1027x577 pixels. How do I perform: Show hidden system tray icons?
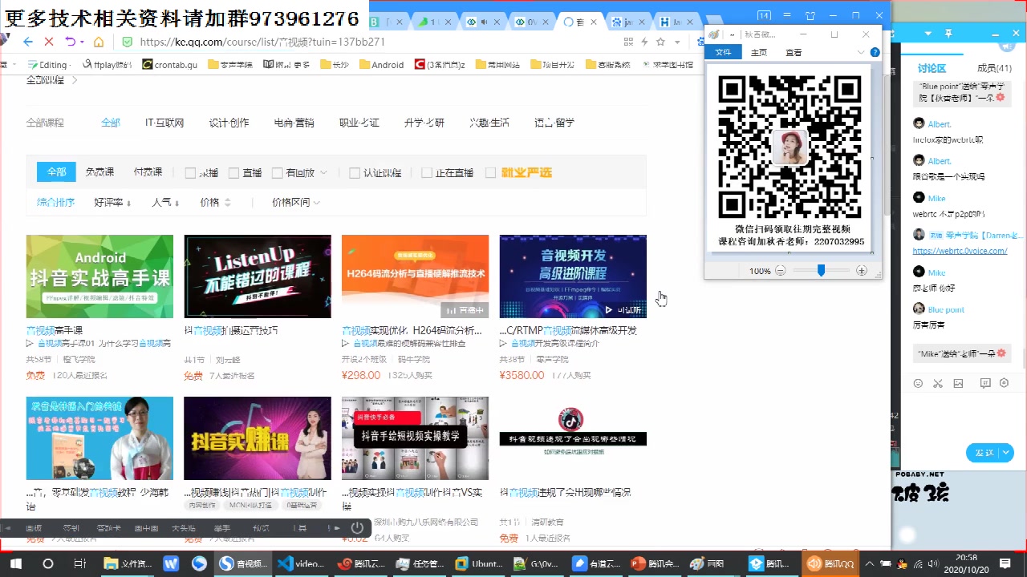coord(870,564)
